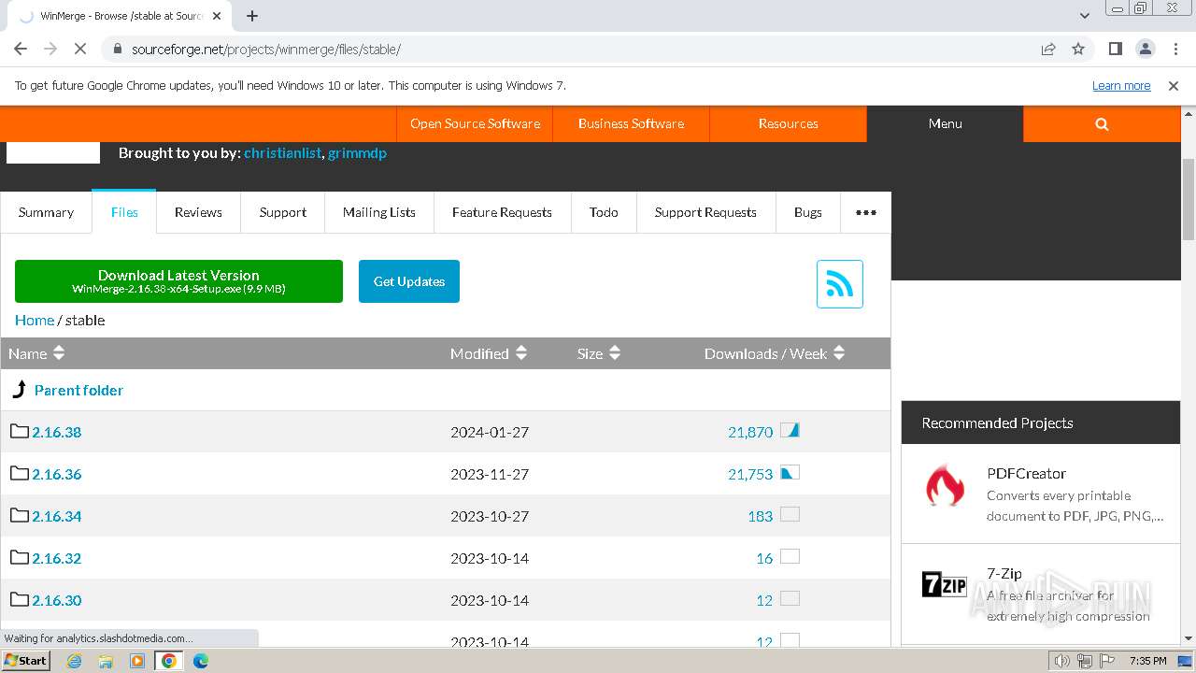
Task: Click the RSS feed icon
Action: 839,284
